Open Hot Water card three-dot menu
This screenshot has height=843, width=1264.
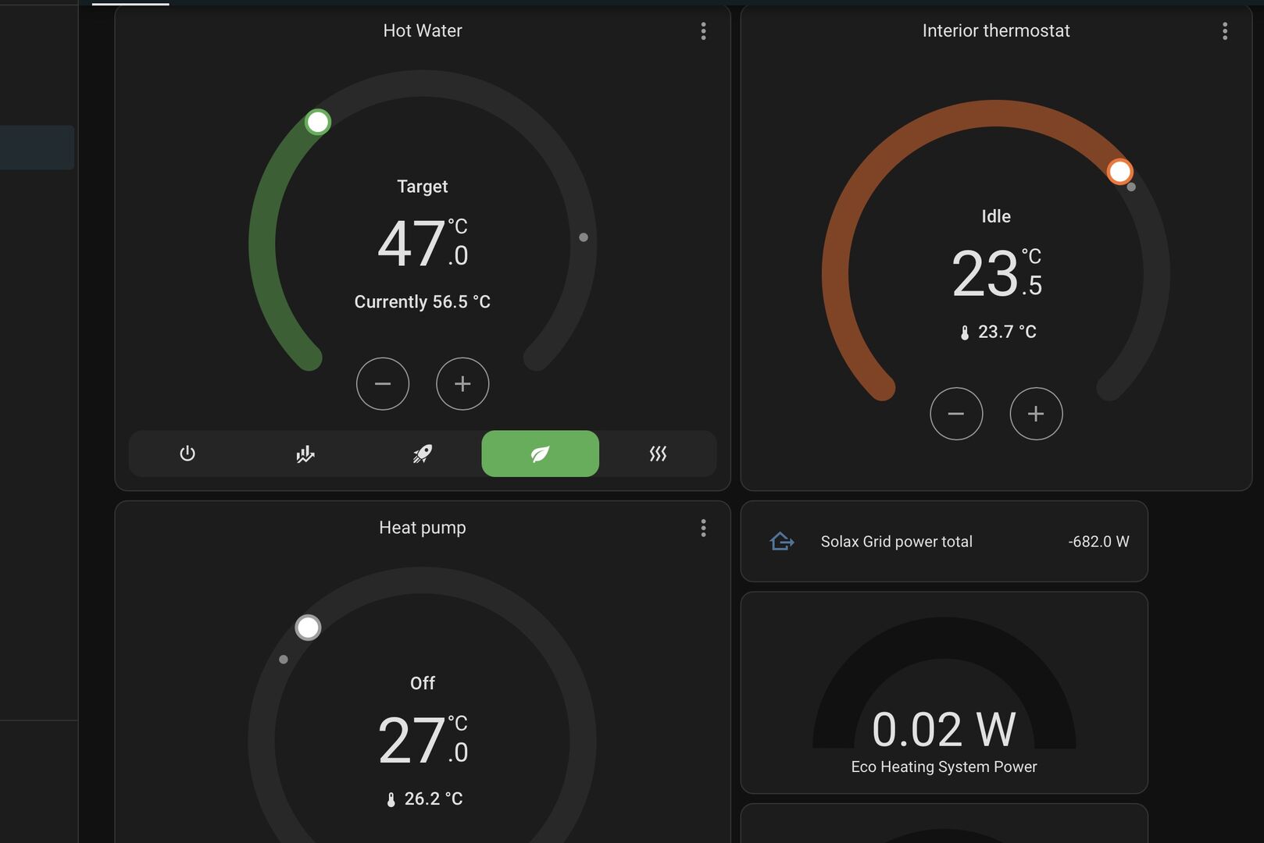(x=703, y=31)
